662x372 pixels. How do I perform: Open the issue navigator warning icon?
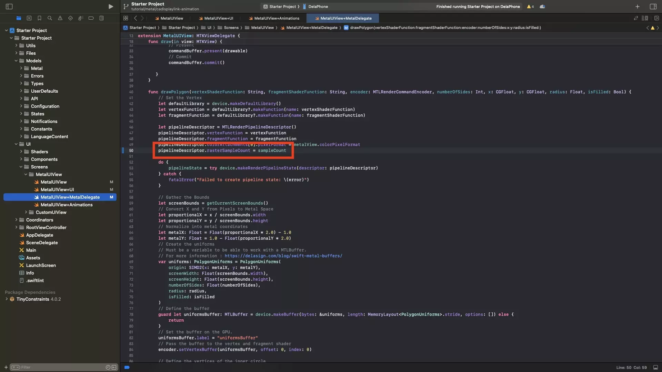60,18
